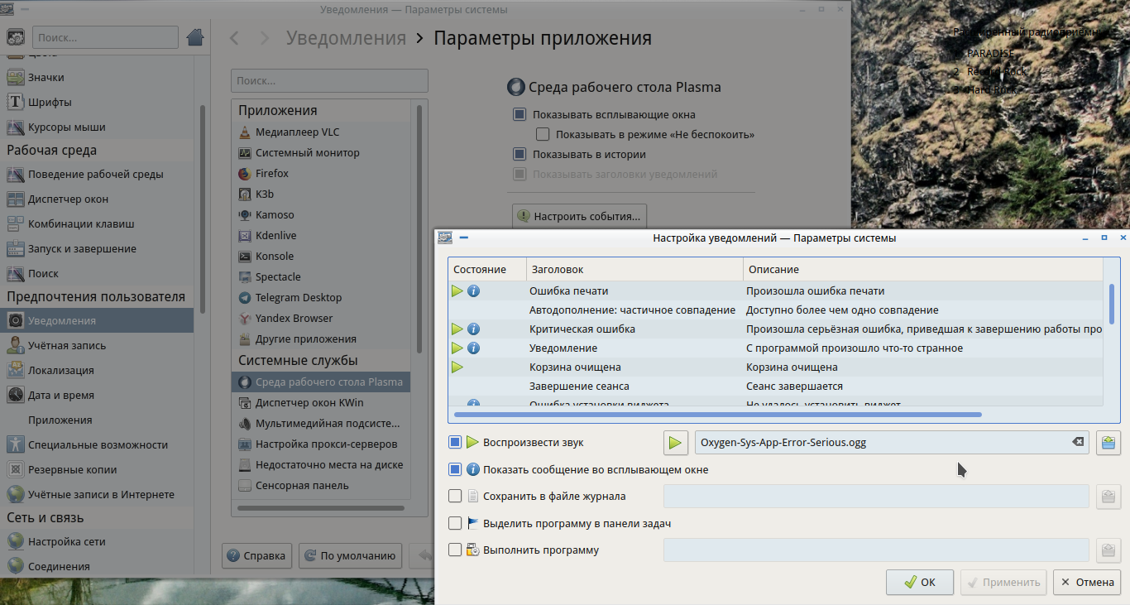Click the event list horizontal scrollbar
The height and width of the screenshot is (605, 1130).
coord(716,414)
